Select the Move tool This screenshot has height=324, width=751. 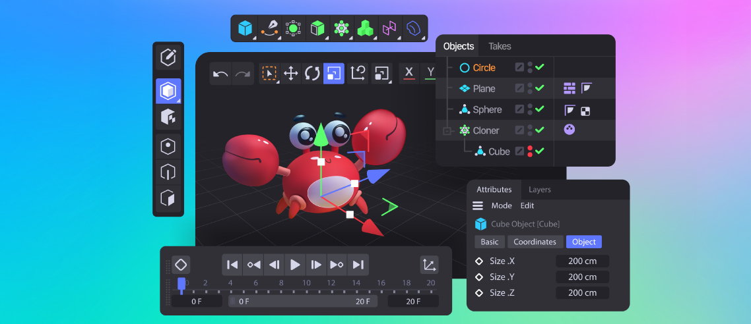[x=291, y=74]
